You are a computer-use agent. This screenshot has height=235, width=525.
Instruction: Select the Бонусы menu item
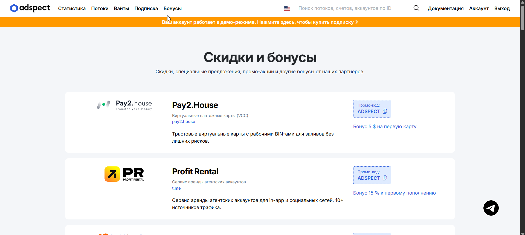click(x=172, y=8)
